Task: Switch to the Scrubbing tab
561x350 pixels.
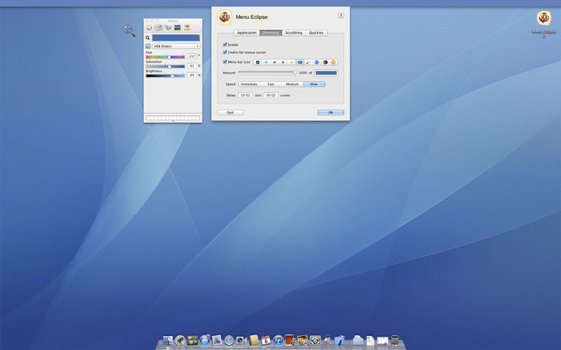Action: pos(293,33)
